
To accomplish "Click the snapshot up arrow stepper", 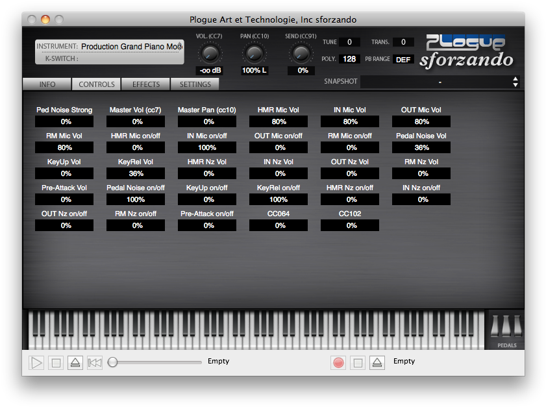I will 515,79.
